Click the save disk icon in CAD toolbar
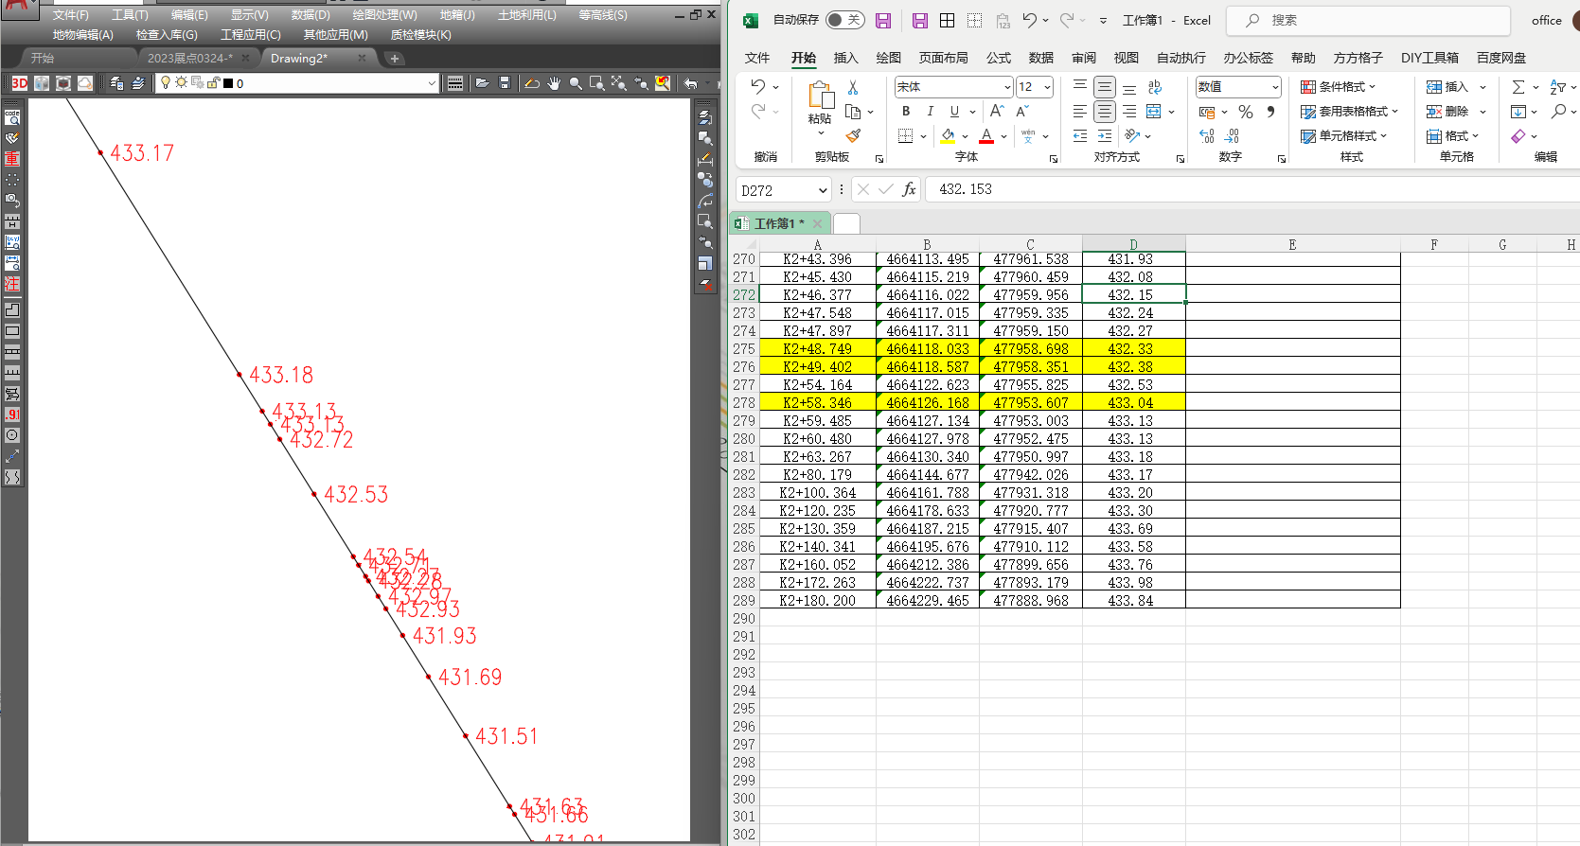The width and height of the screenshot is (1580, 846). click(x=505, y=83)
